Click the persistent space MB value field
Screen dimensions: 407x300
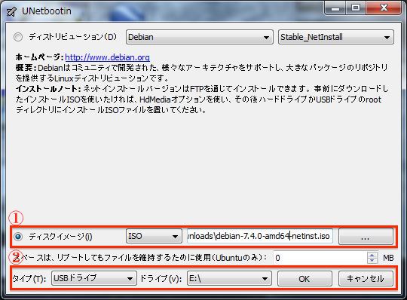pos(320,258)
